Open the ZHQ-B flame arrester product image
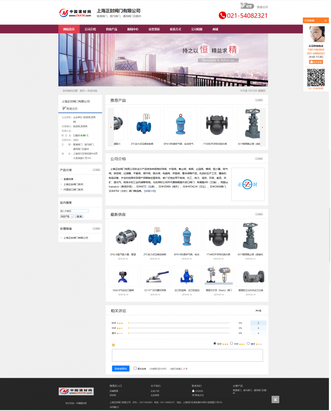 (x=123, y=236)
